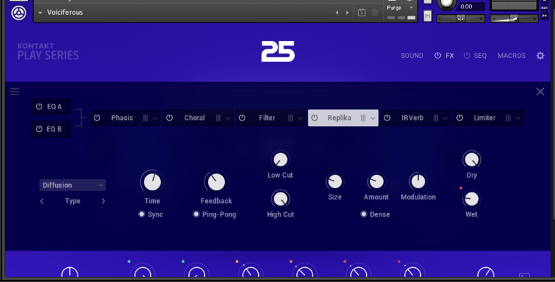555x282 pixels.
Task: Grab the IRVerb drag handle bars
Action: pos(436,118)
